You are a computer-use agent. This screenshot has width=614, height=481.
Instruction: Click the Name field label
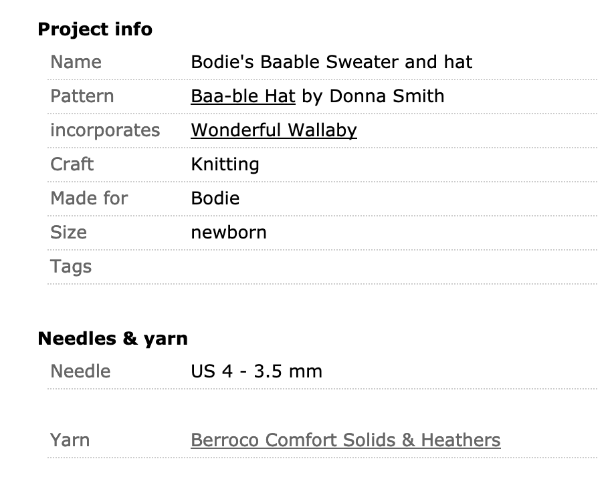76,62
